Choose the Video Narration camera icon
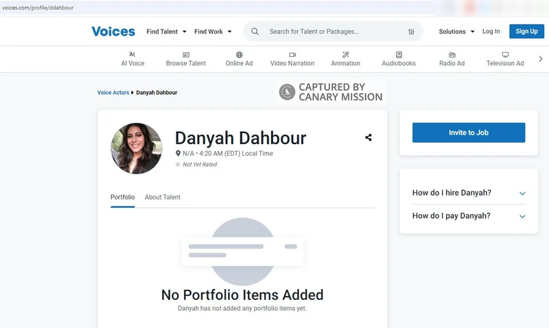549x328 pixels. click(292, 55)
